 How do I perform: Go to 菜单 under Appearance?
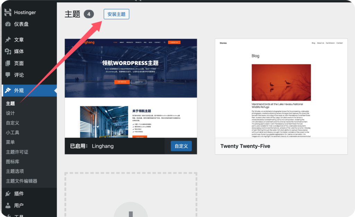tap(10, 142)
